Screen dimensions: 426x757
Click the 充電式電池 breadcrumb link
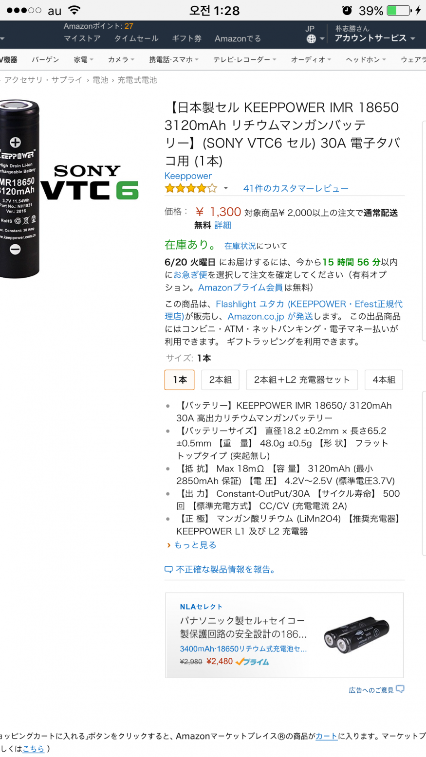[137, 80]
